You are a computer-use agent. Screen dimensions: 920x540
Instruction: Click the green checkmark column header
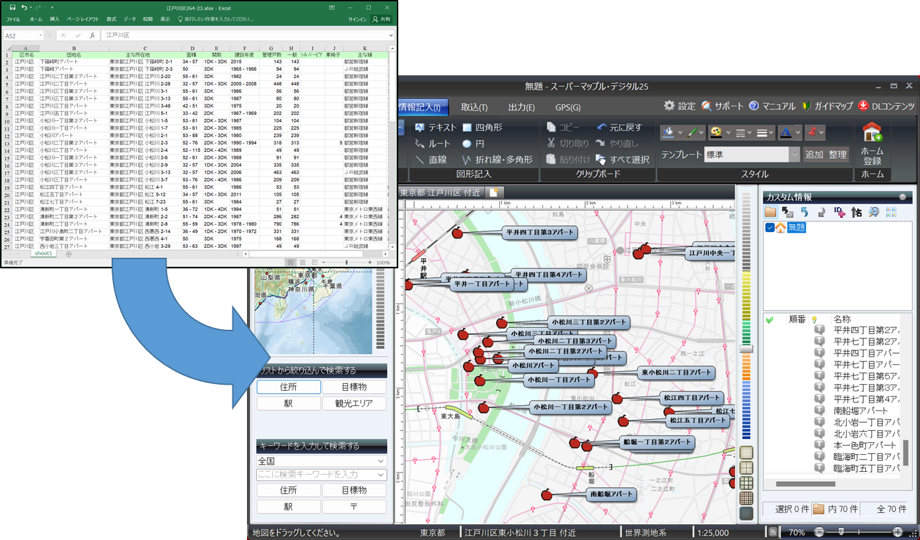click(769, 319)
